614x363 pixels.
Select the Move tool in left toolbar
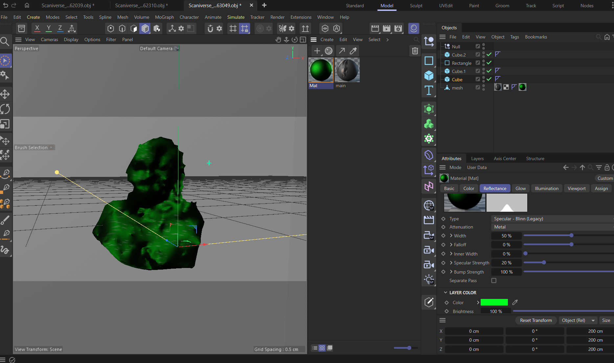coord(5,94)
